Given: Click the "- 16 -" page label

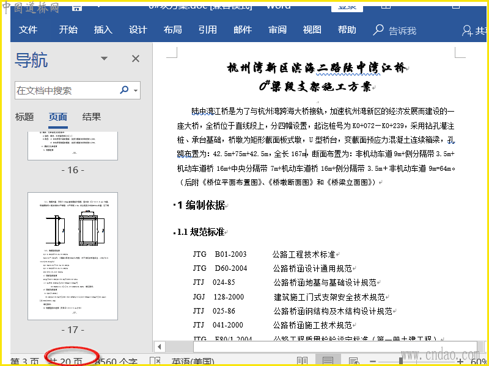Looking at the screenshot, I should (73, 170).
